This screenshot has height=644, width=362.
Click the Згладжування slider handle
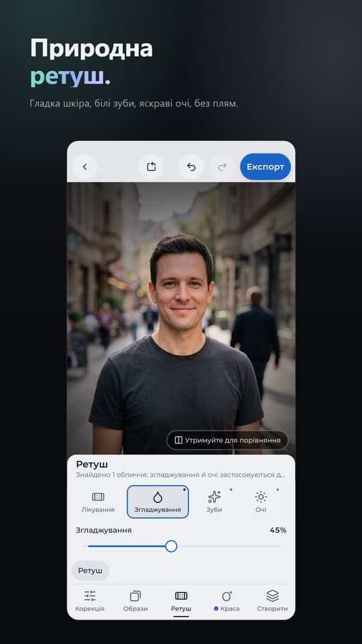[171, 546]
